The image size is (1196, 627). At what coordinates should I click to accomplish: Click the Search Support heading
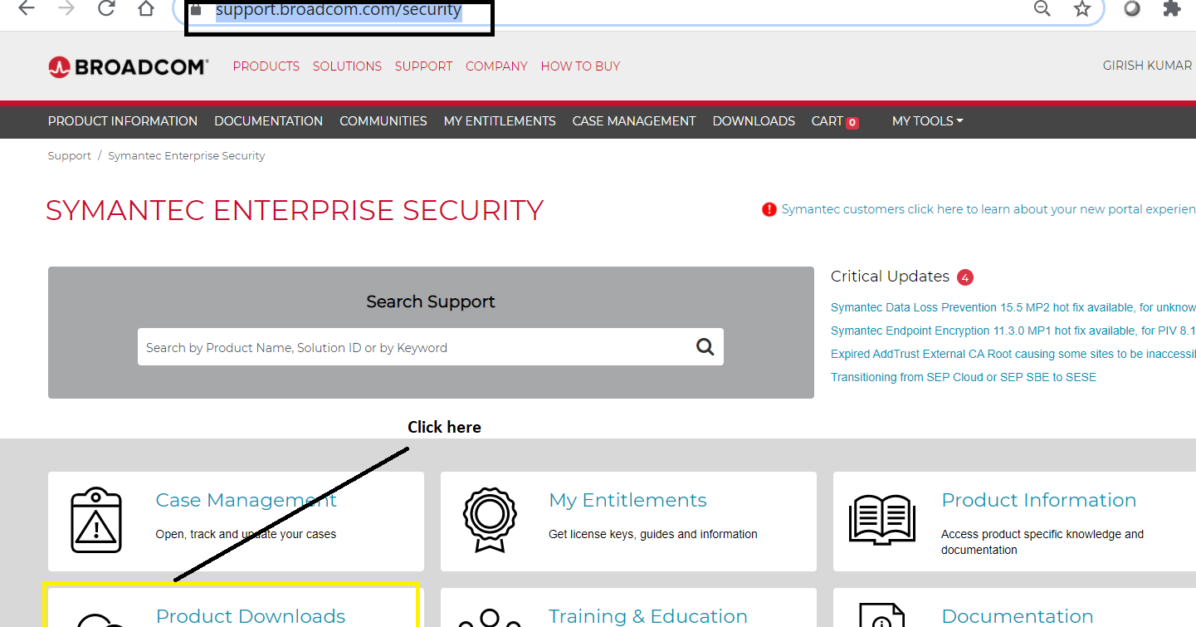pos(431,301)
